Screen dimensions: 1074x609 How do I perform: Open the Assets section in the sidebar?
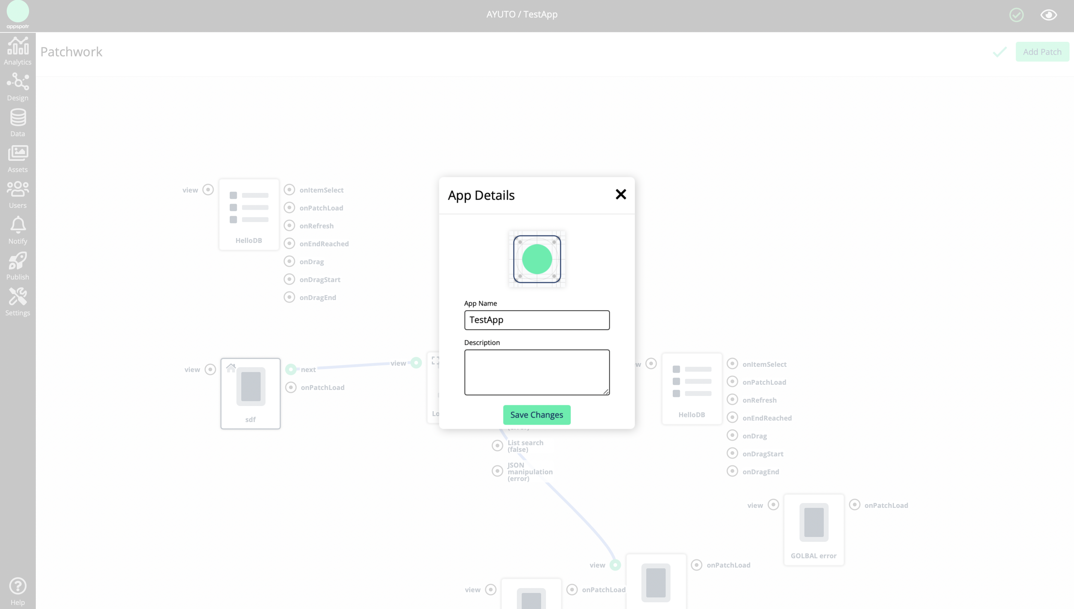point(18,159)
